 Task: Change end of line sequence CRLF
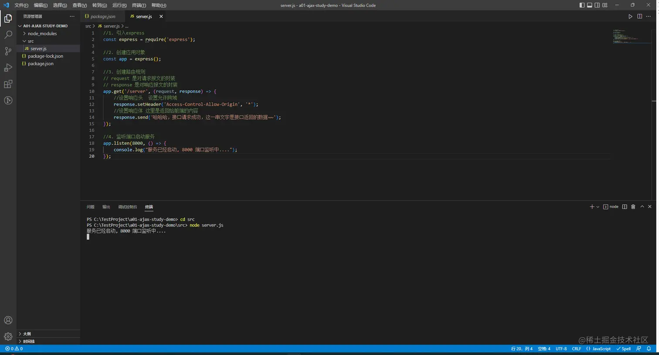point(577,349)
